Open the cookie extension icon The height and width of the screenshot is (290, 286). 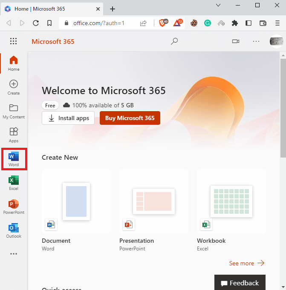[x=194, y=23]
